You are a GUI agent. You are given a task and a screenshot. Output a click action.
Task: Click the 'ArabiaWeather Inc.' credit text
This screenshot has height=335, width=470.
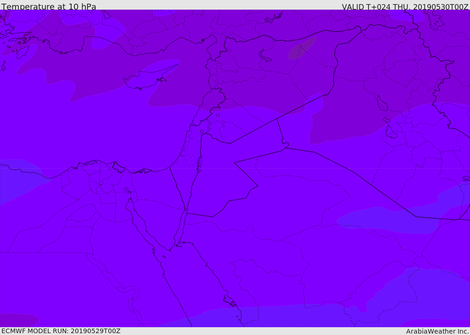[x=437, y=331]
